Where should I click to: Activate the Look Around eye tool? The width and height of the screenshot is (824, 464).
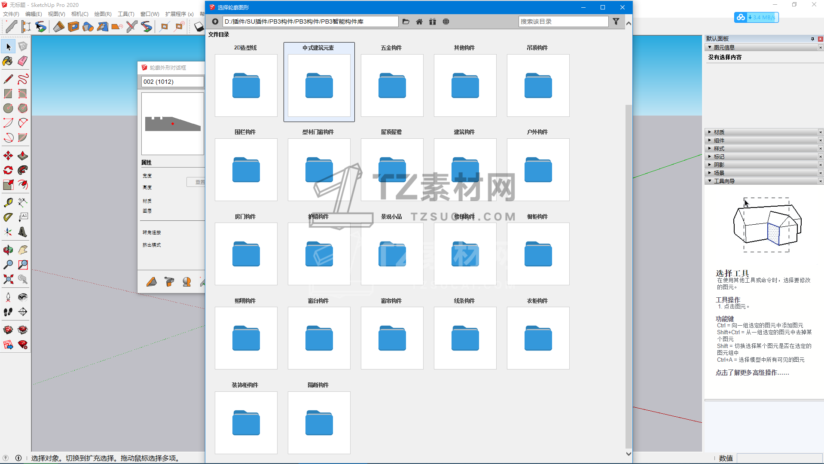point(23,297)
